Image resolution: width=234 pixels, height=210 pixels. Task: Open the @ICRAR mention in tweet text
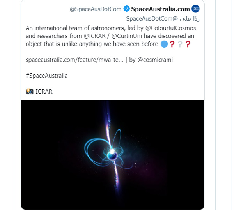pos(93,36)
